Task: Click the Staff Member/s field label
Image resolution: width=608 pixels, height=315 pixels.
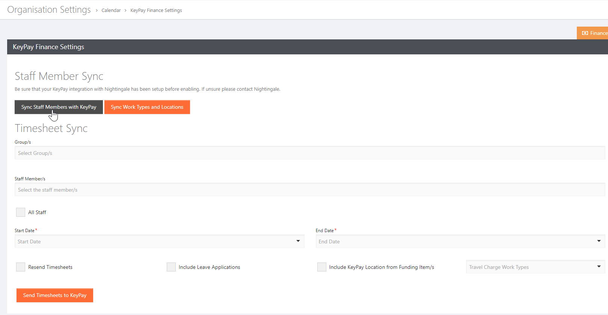Action: point(30,179)
